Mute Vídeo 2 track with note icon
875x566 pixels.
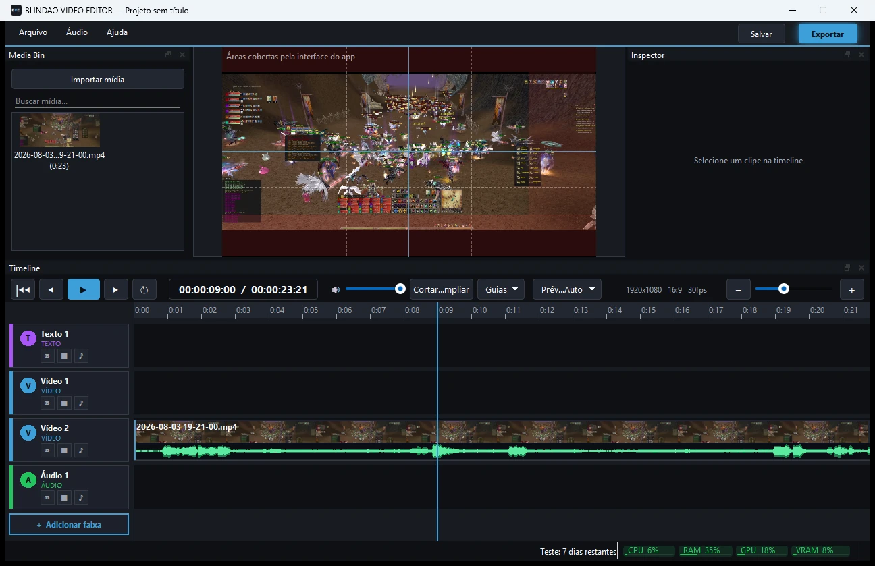[81, 451]
